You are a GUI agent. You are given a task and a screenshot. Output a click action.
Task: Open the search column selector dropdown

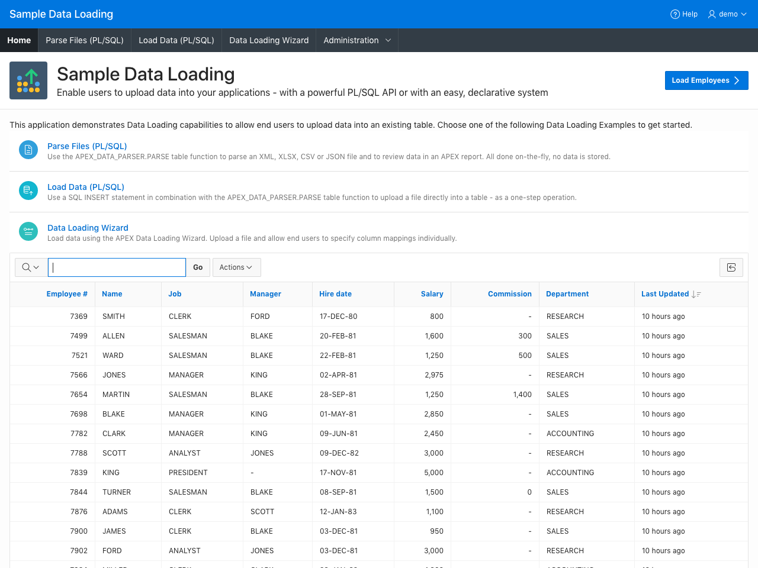31,267
